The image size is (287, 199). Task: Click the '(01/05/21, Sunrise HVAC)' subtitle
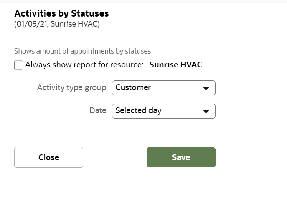click(x=57, y=24)
